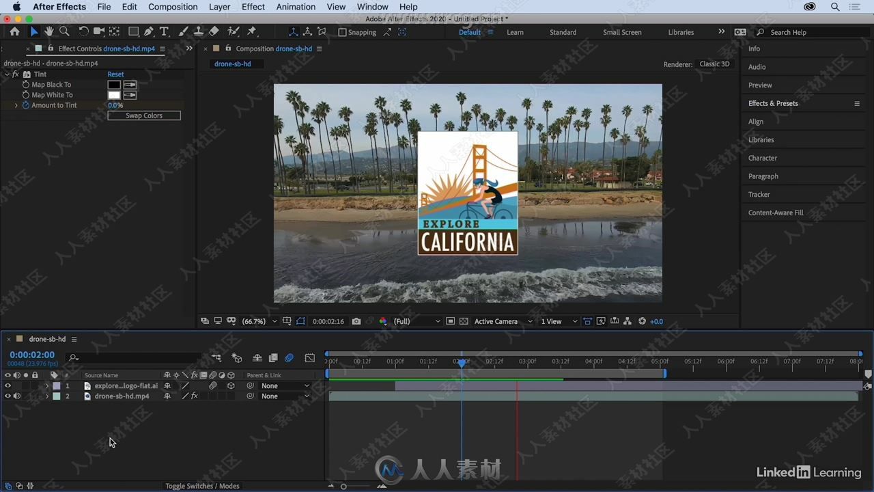This screenshot has height=492, width=874.
Task: Expand explore logo-flat.ai layer properties
Action: click(x=47, y=385)
